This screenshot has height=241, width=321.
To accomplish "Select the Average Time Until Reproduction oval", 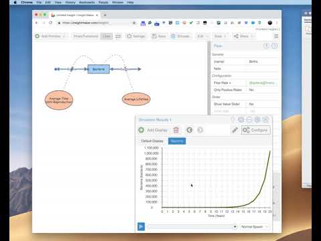I will [59, 100].
